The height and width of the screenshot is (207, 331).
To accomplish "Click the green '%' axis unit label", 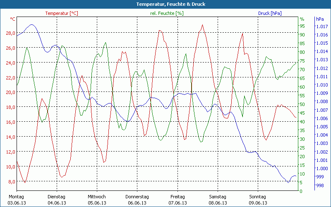I will pos(302,19).
